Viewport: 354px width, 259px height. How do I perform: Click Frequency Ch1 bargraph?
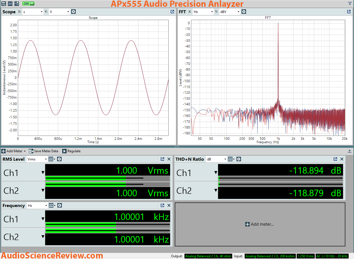click(108, 225)
